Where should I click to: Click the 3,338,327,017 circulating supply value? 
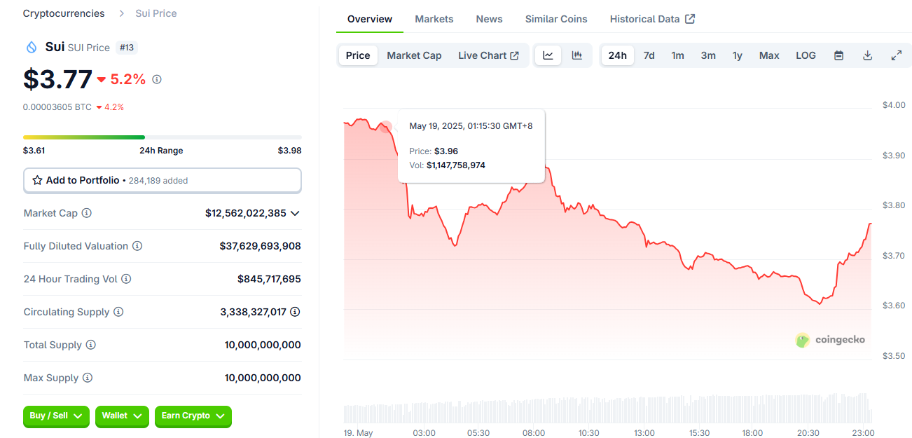253,312
